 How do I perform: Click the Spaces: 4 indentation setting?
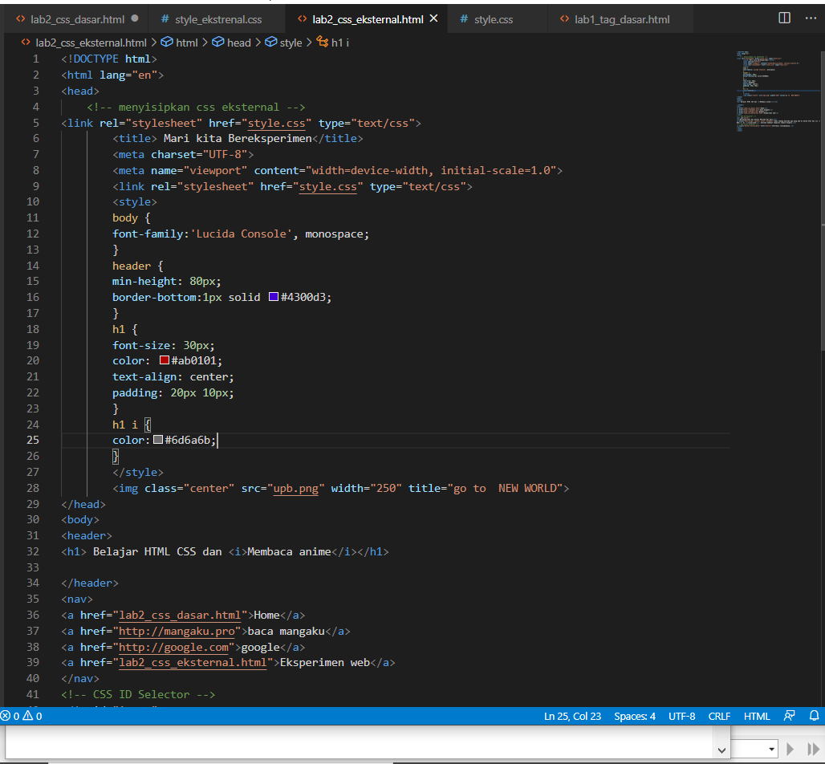click(635, 716)
